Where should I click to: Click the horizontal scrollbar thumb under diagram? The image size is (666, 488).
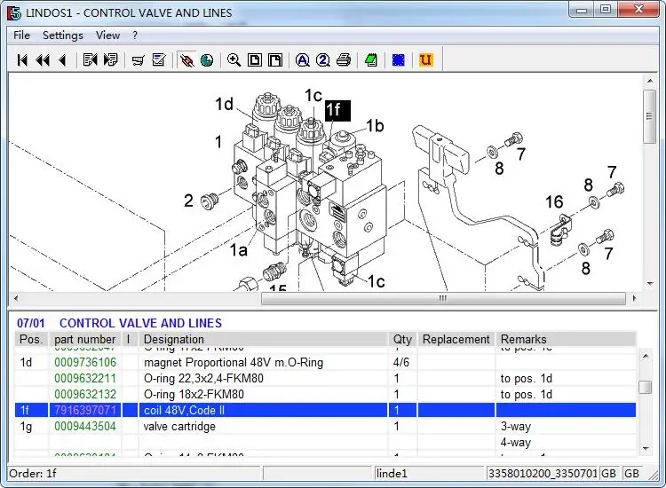pos(443,298)
